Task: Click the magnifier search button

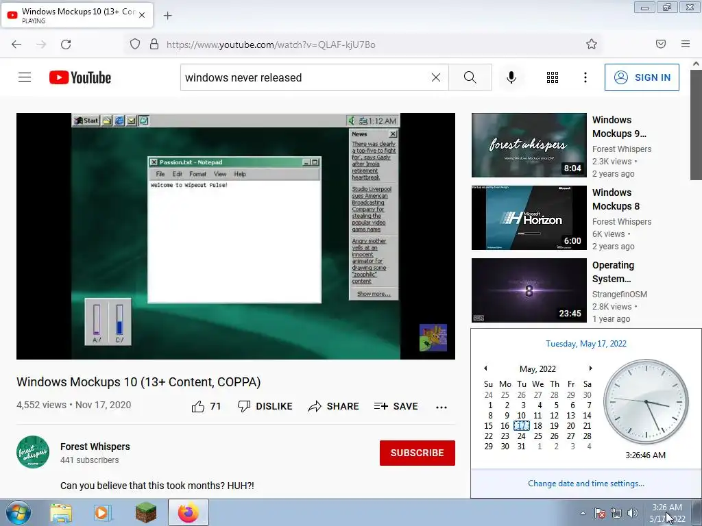Action: pyautogui.click(x=470, y=77)
